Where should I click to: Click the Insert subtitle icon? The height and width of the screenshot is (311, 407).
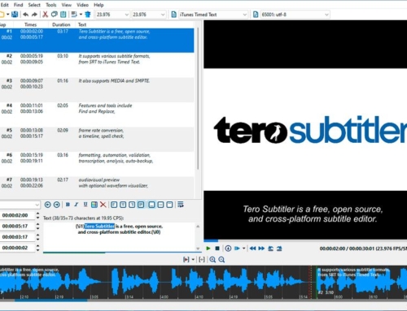tap(74, 15)
